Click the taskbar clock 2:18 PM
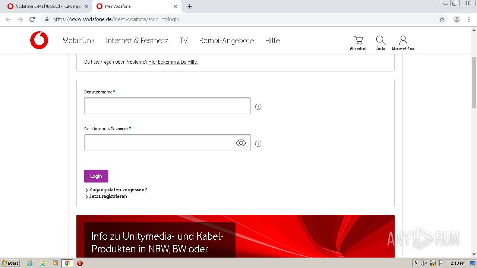Image resolution: width=477 pixels, height=268 pixels. tap(458, 263)
